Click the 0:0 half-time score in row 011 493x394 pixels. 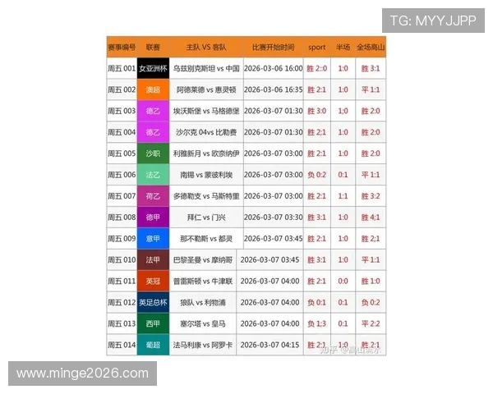pos(343,281)
